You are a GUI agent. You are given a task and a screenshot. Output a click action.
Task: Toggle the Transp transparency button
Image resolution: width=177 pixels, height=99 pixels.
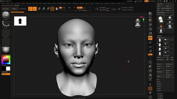[x=150, y=84]
